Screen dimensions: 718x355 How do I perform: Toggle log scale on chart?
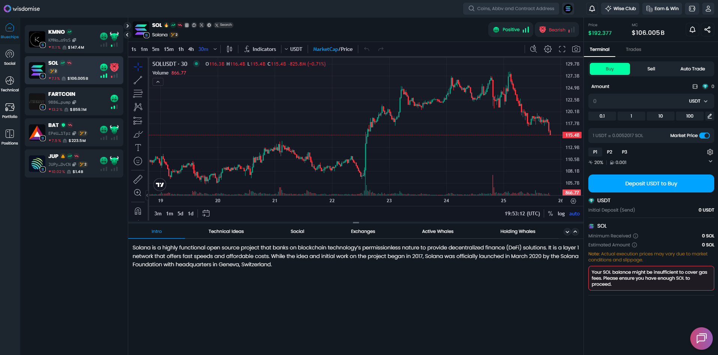click(x=561, y=214)
